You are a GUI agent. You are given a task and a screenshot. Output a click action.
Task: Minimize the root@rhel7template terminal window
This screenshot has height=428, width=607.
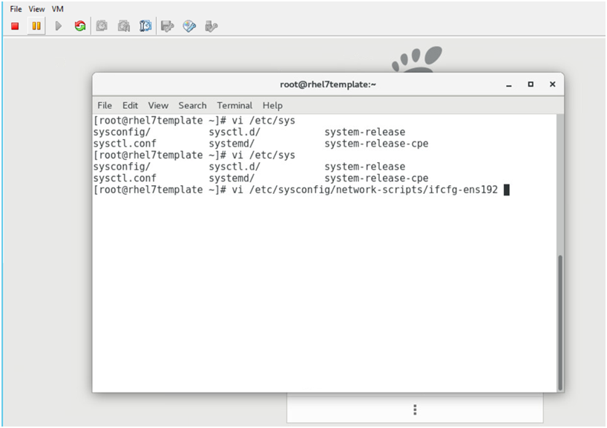pyautogui.click(x=509, y=84)
